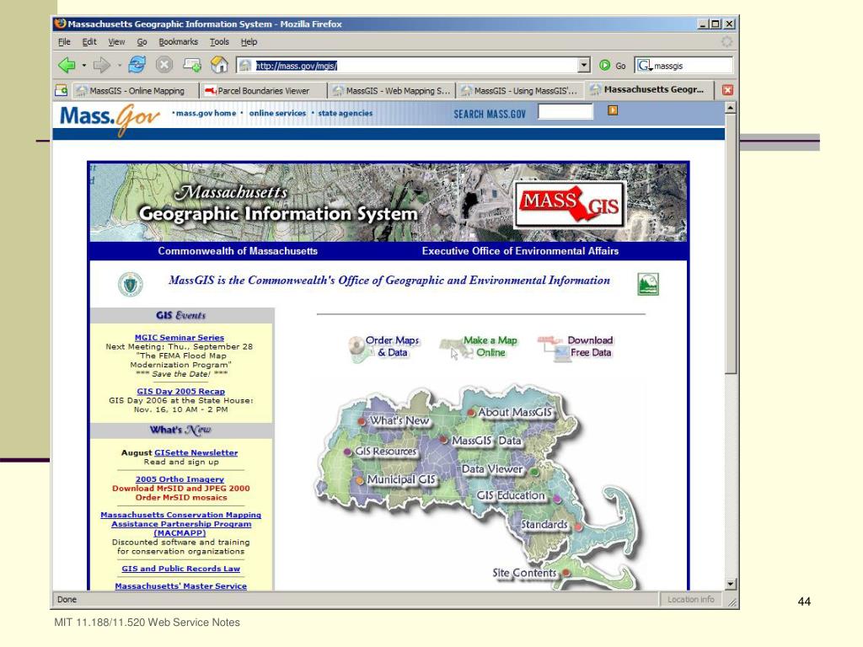Click the vertical scrollbar up arrow
Image resolution: width=863 pixels, height=647 pixels.
731,107
